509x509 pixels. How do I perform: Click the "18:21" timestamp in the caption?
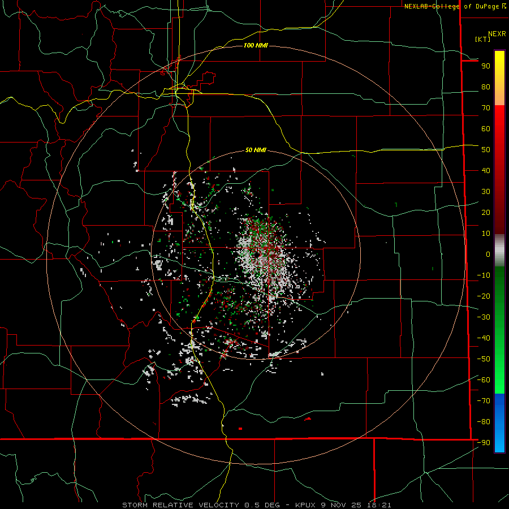click(379, 505)
